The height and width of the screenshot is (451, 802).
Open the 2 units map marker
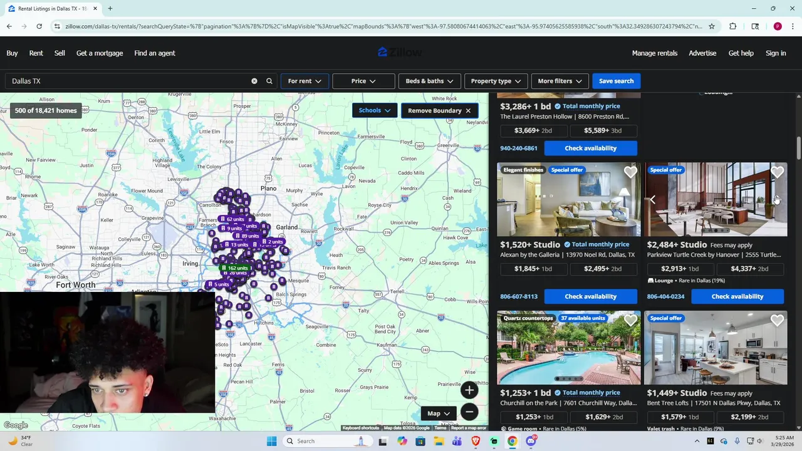[x=273, y=242]
